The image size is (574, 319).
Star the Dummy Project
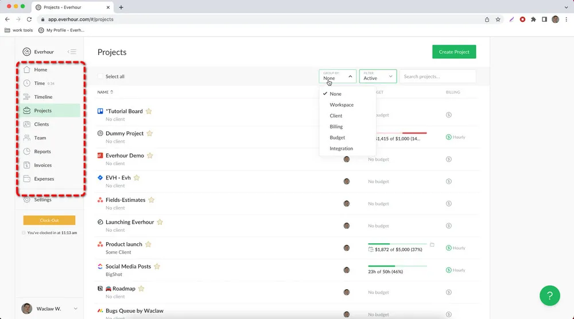tap(149, 134)
